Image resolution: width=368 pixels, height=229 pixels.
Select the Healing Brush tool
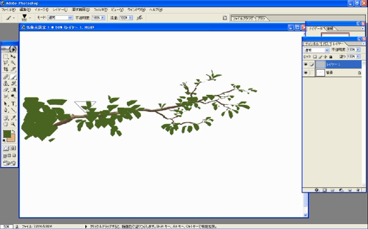coord(6,77)
